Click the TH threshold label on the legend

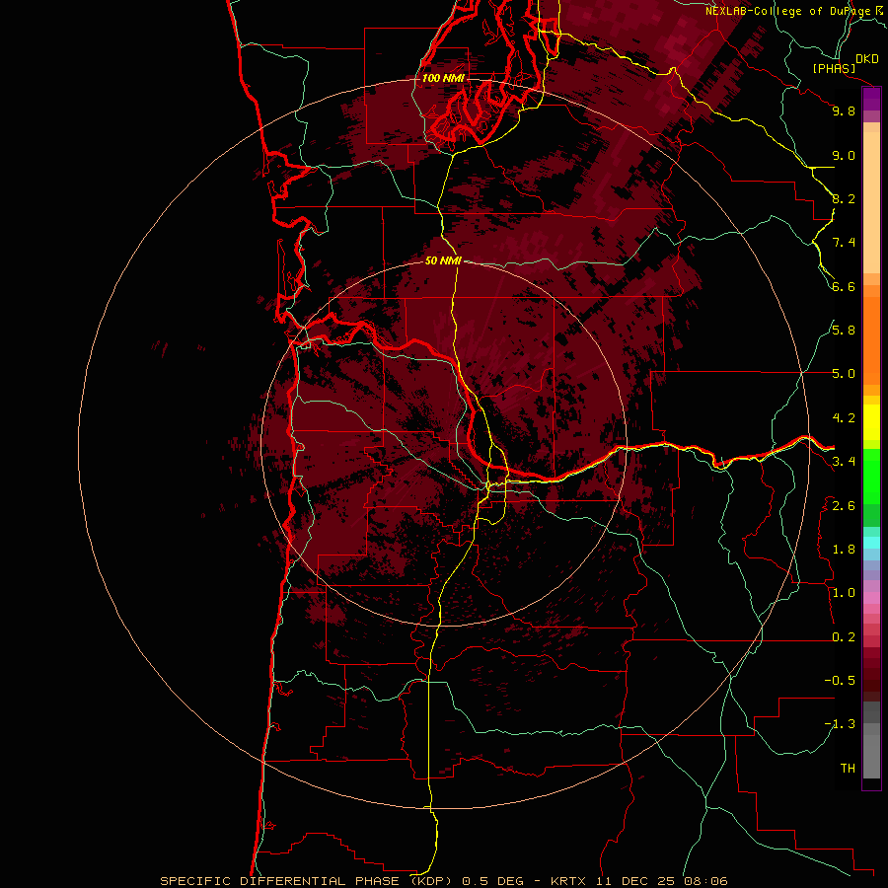848,769
